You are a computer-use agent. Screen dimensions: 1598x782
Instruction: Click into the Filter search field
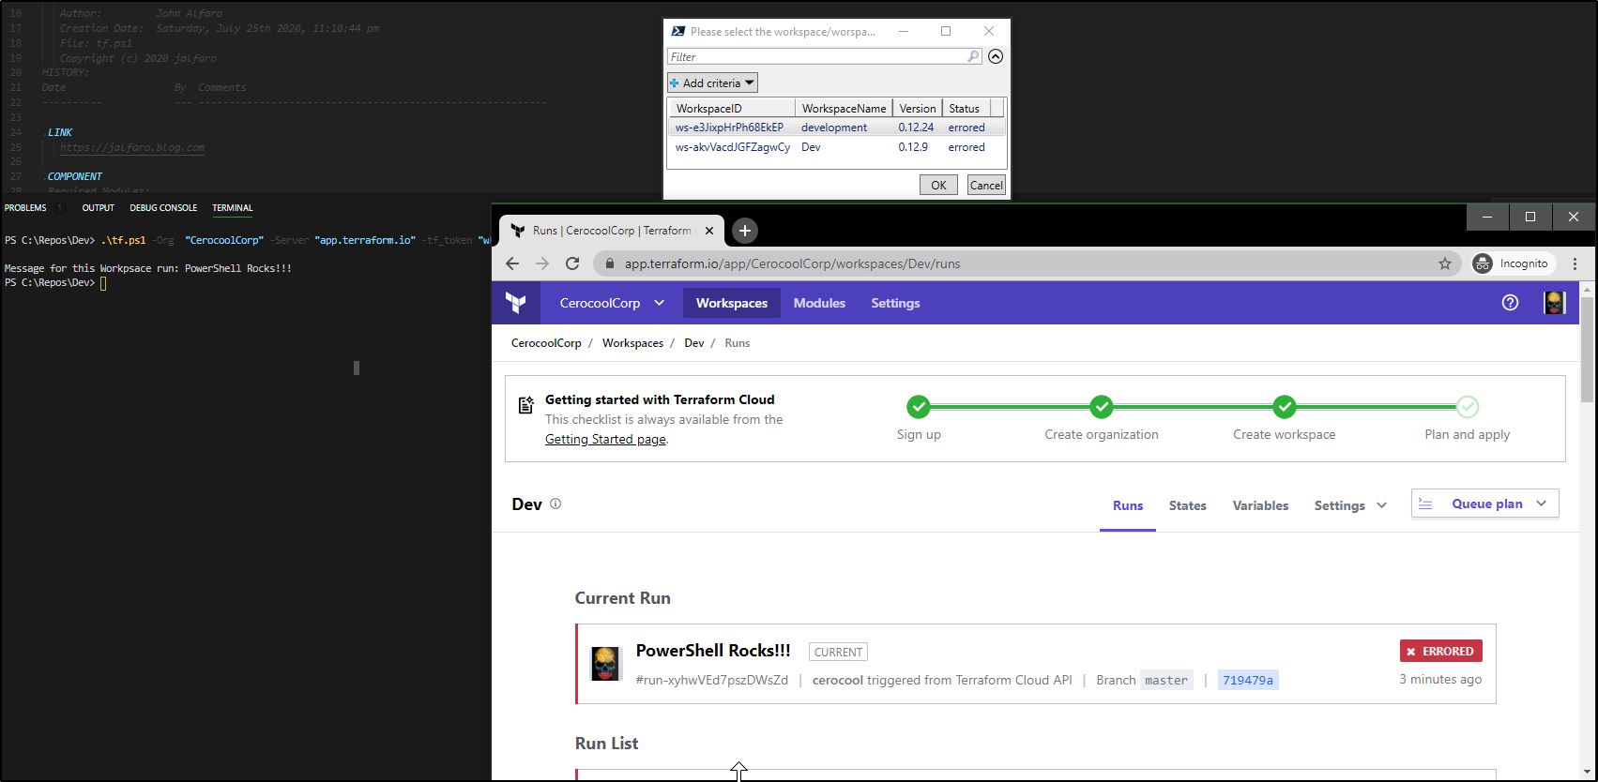click(816, 56)
